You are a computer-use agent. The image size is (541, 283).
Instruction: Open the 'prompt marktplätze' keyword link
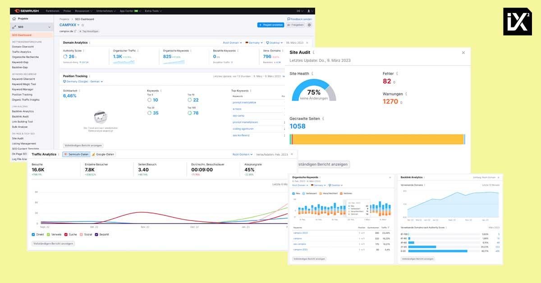pyautogui.click(x=244, y=103)
